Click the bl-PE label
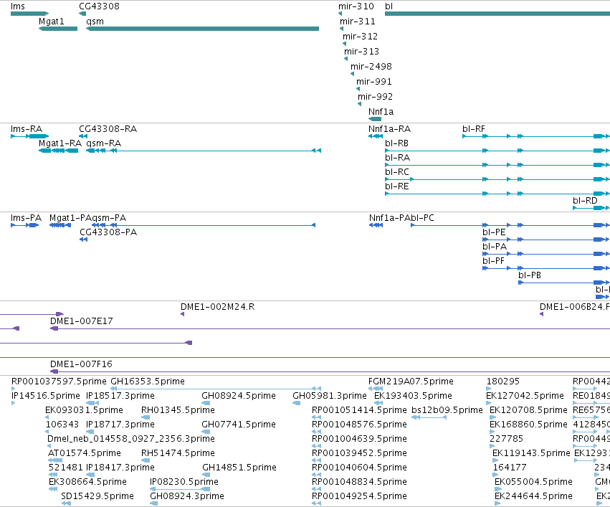 click(494, 232)
